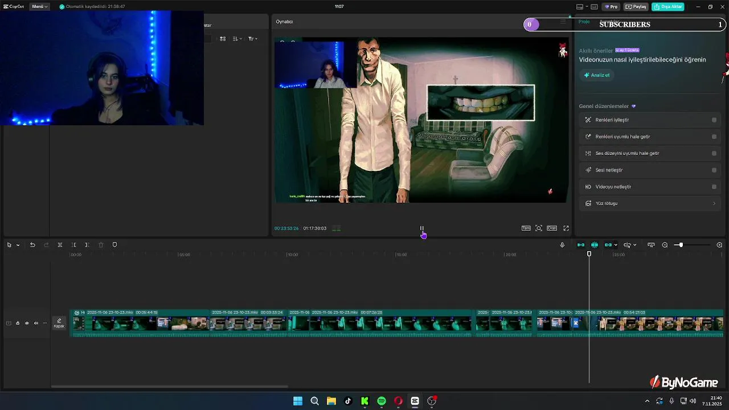Open the CapCut Menü dropdown
729x410 pixels.
click(39, 7)
